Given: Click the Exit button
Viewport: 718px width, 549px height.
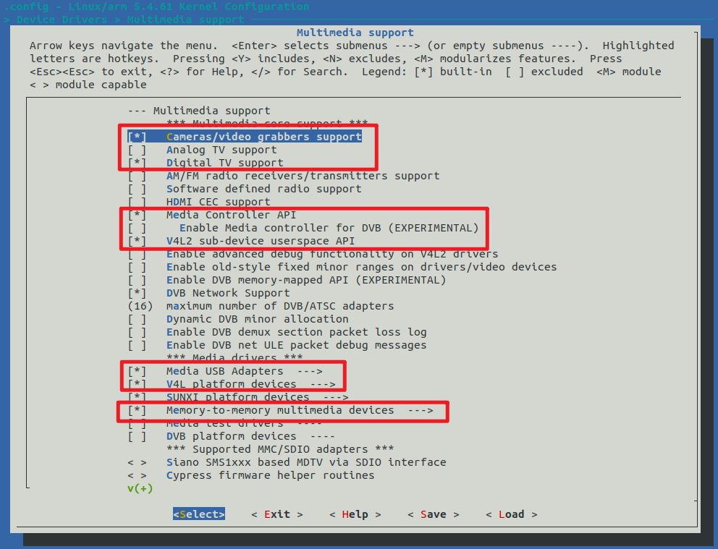Looking at the screenshot, I should (x=276, y=514).
